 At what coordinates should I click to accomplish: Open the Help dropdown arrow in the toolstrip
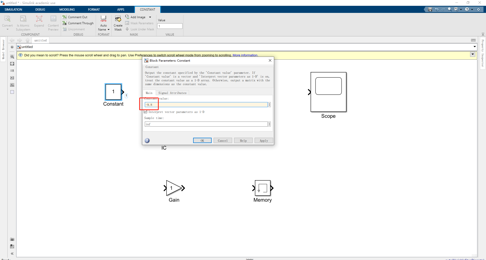coord(472,10)
